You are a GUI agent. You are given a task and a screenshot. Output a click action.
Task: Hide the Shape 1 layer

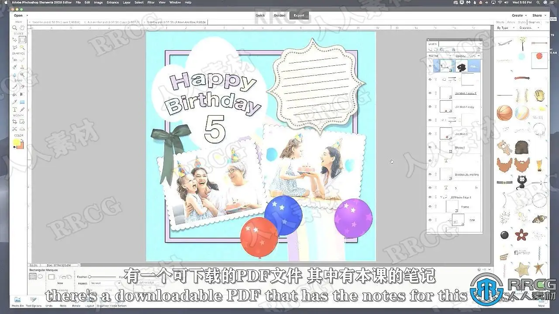(x=430, y=147)
